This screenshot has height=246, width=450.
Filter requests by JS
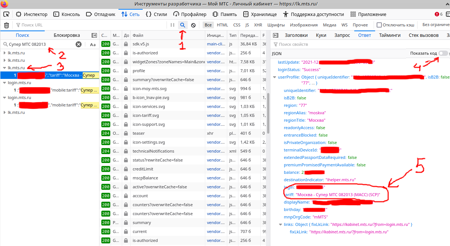click(247, 25)
